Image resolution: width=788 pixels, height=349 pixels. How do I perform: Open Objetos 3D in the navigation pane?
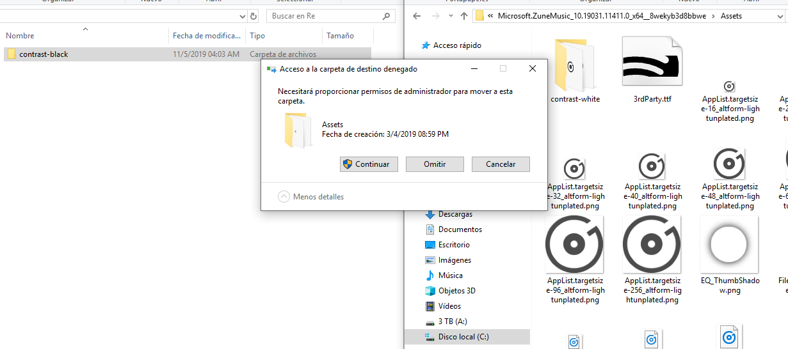(x=457, y=291)
